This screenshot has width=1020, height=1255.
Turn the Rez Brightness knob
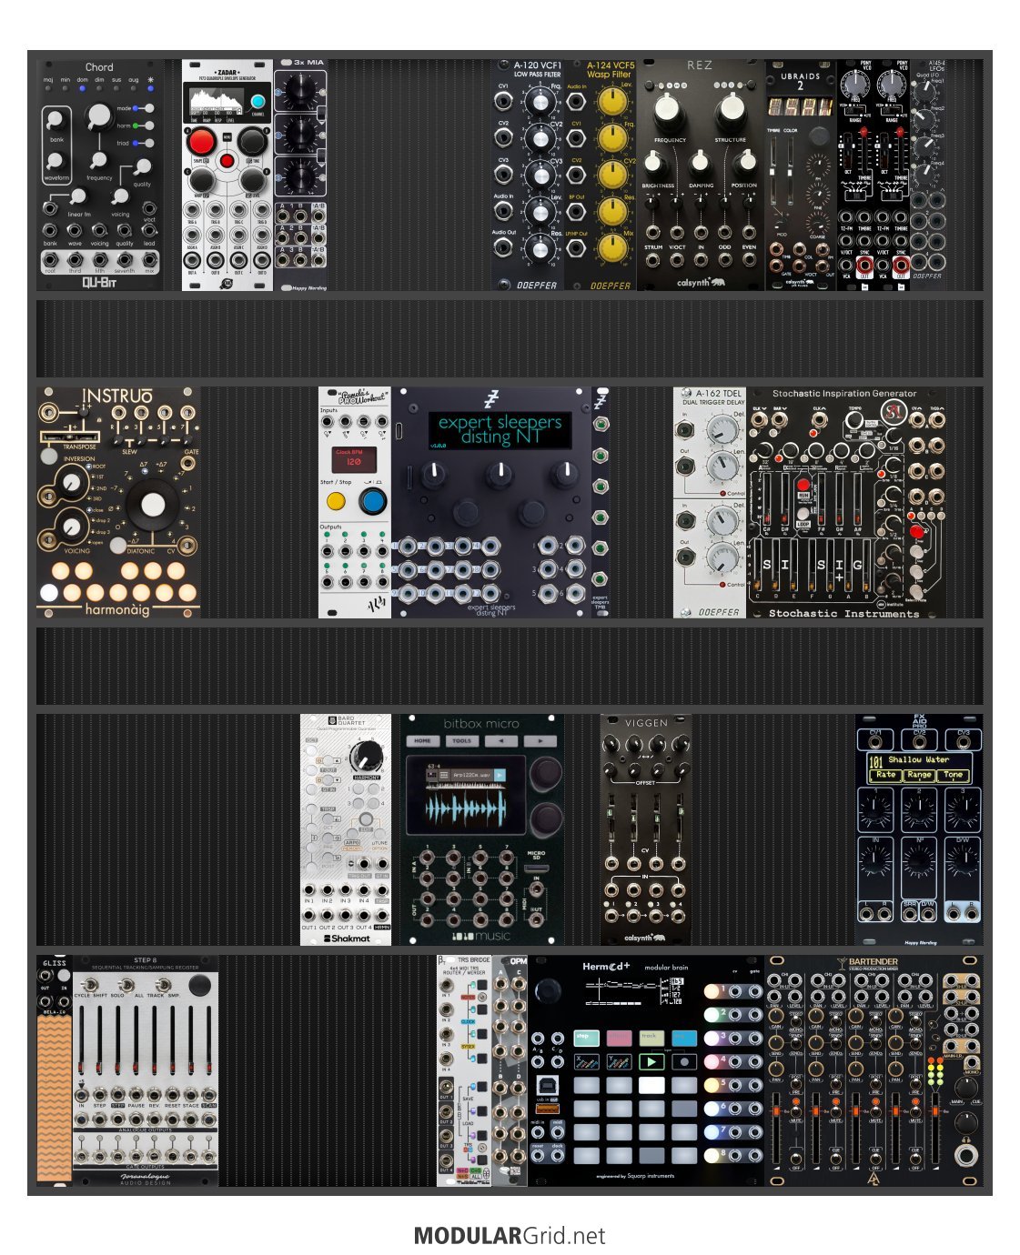click(653, 164)
